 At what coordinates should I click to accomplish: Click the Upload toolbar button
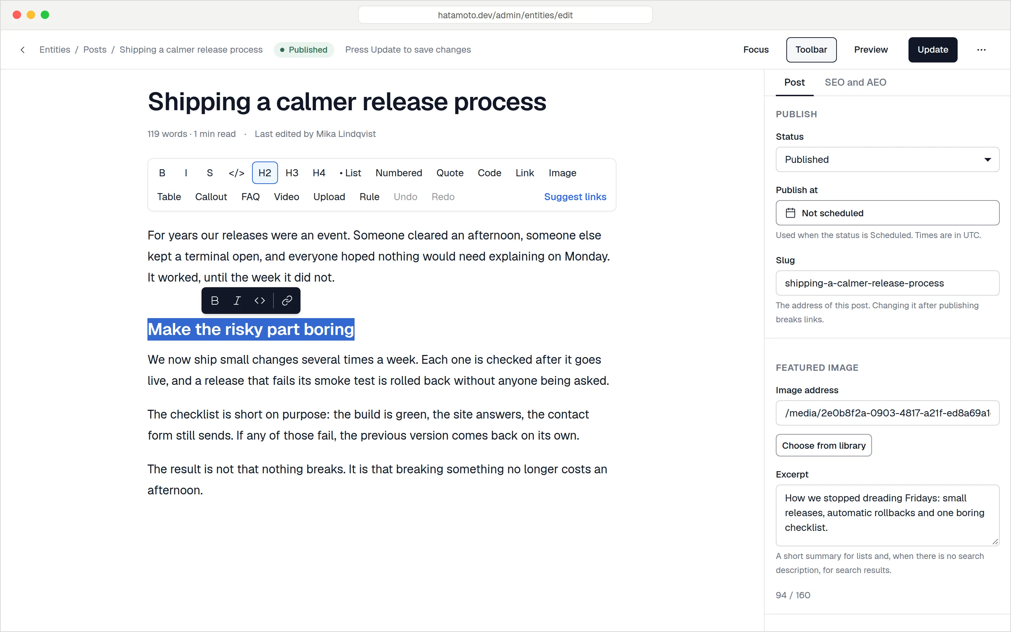(329, 197)
